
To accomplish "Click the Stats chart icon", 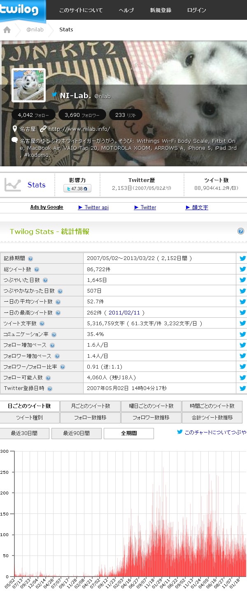I will pyautogui.click(x=13, y=185).
